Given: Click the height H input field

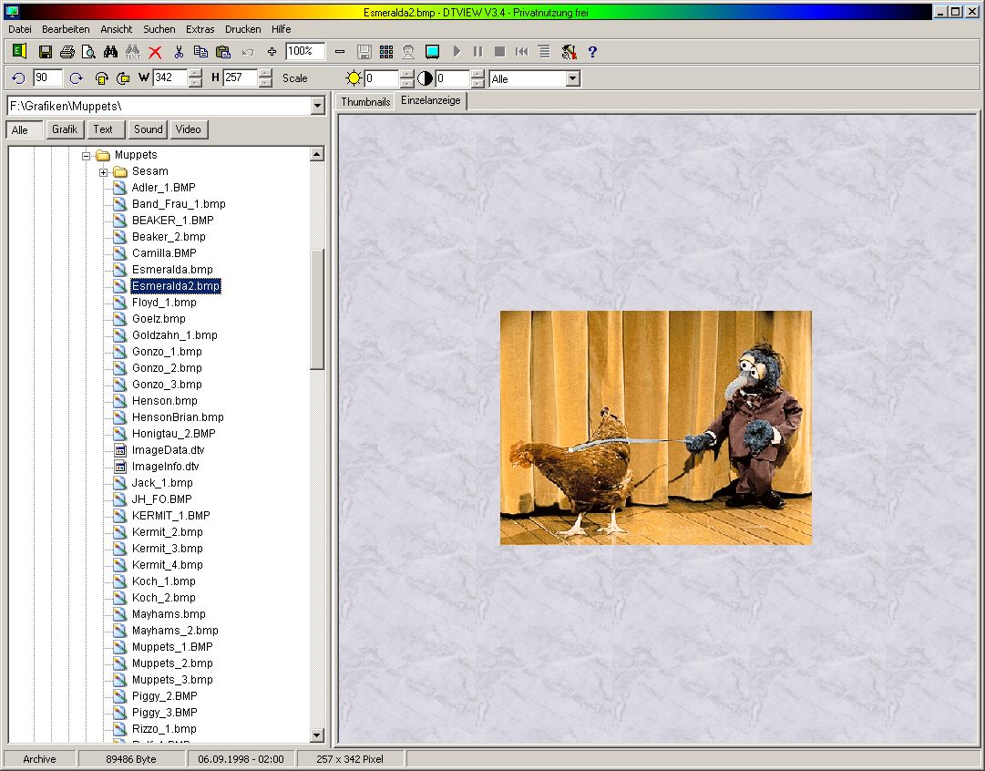Looking at the screenshot, I should (241, 77).
